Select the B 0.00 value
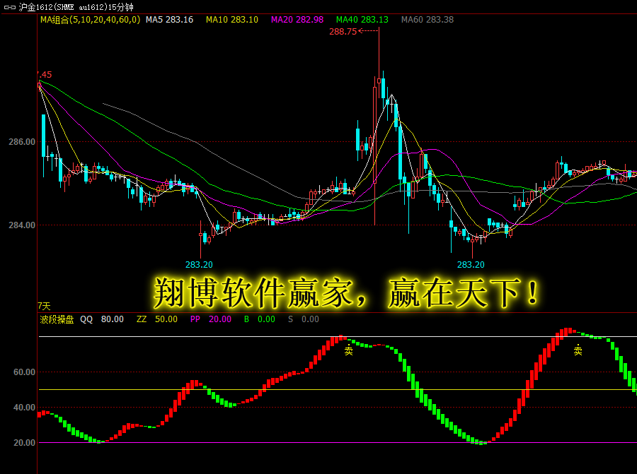The height and width of the screenshot is (474, 637). click(260, 319)
